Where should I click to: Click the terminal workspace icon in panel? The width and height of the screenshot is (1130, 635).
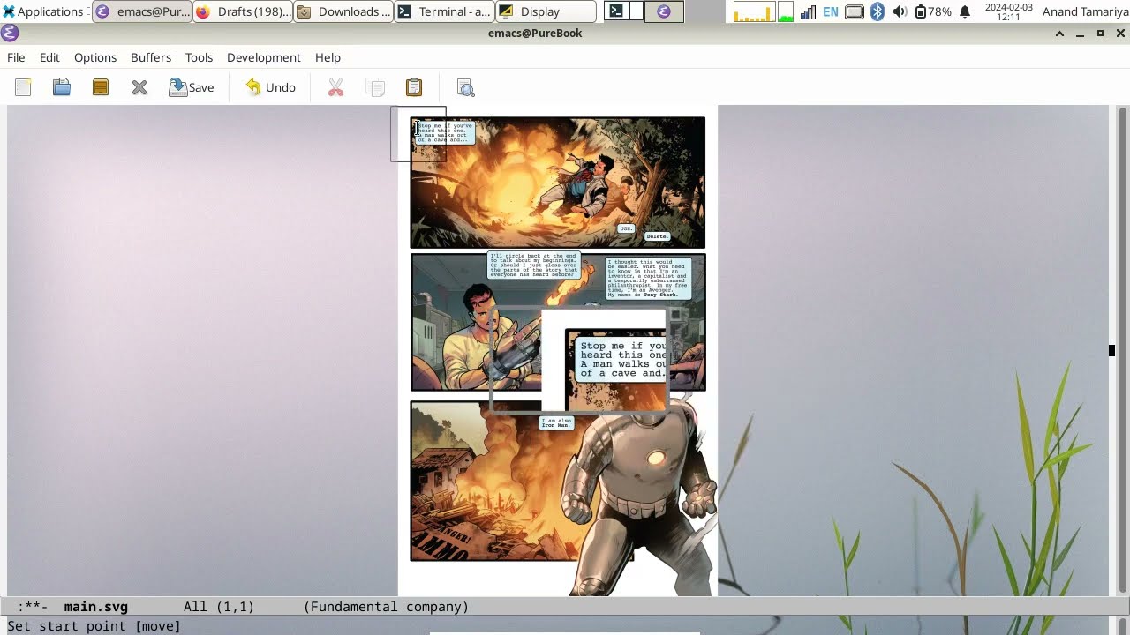click(x=616, y=11)
